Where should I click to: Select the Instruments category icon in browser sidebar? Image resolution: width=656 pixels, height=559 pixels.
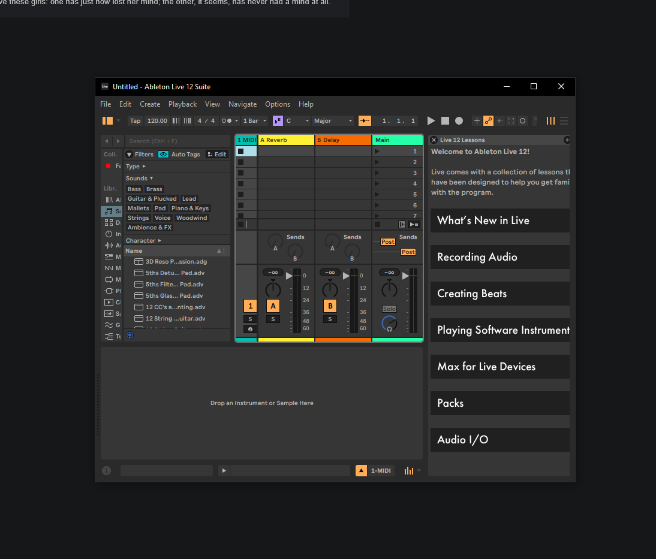click(x=109, y=234)
